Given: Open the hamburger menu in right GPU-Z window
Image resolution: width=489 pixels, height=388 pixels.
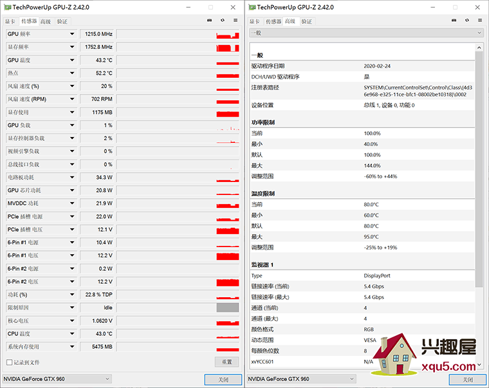Looking at the screenshot, I should click(x=480, y=21).
